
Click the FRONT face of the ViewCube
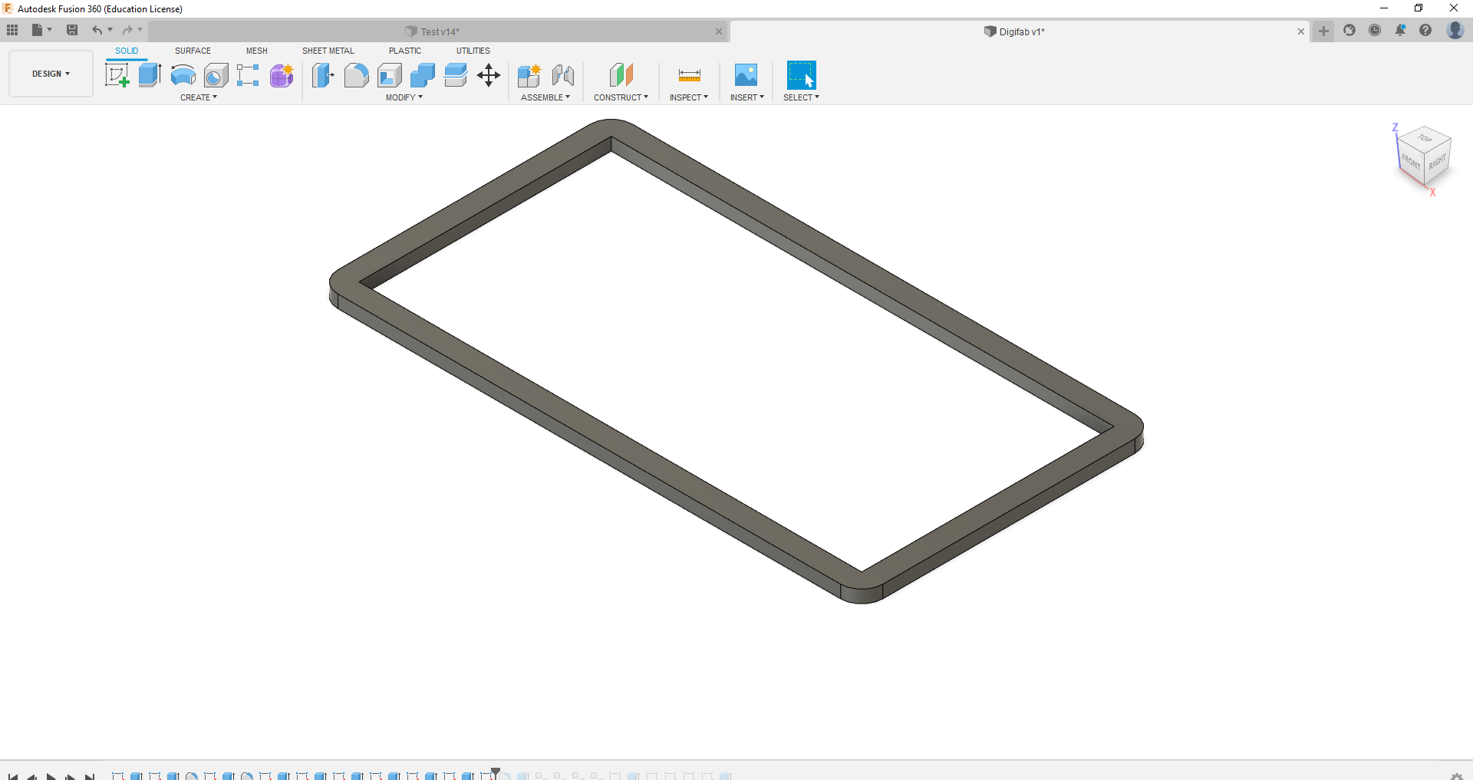pos(1411,161)
